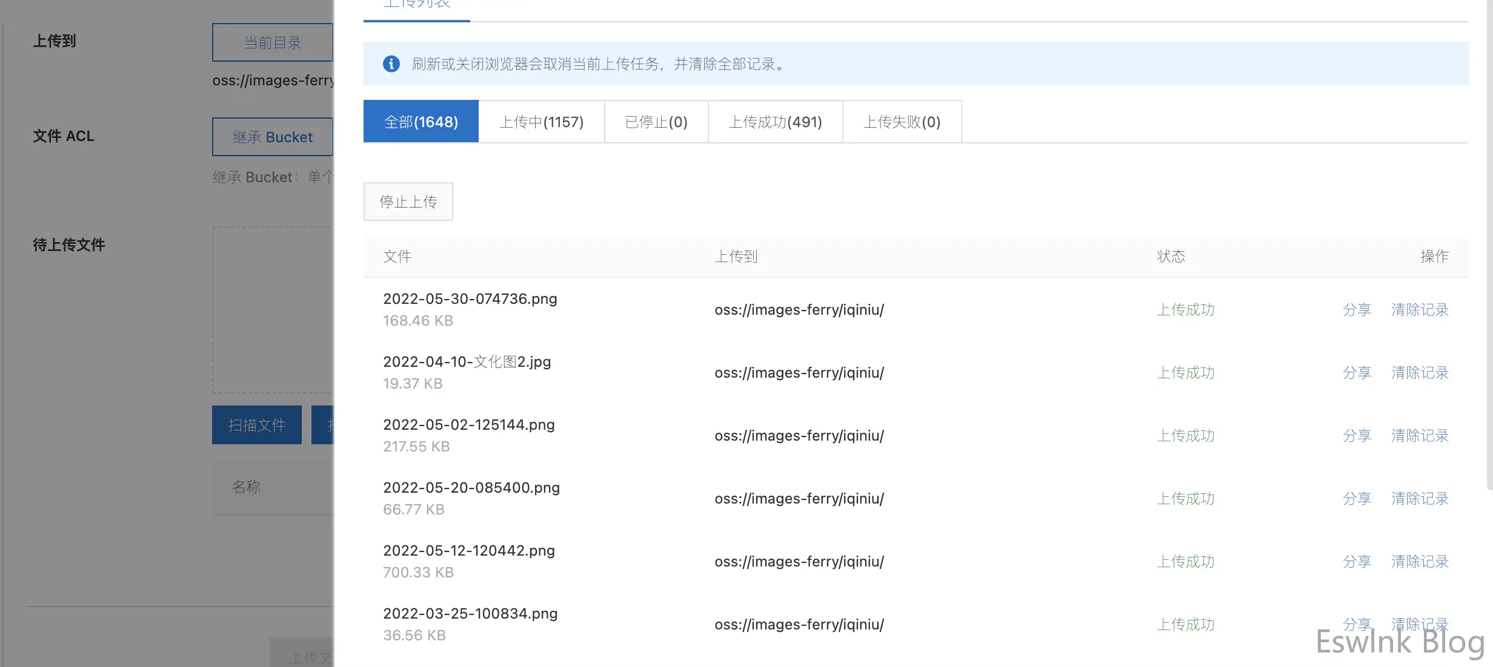Click the vertical scrollbar on right edge
The image size is (1493, 667).
click(x=1489, y=242)
